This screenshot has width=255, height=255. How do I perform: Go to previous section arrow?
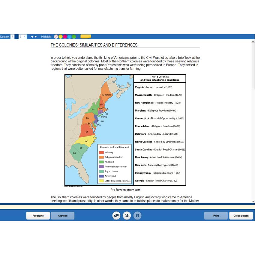click(x=32, y=37)
